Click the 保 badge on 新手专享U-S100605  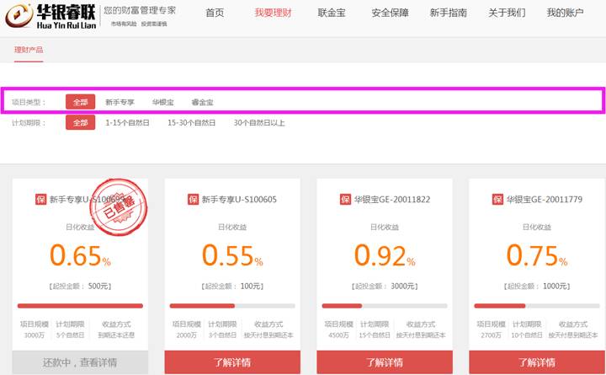[193, 200]
